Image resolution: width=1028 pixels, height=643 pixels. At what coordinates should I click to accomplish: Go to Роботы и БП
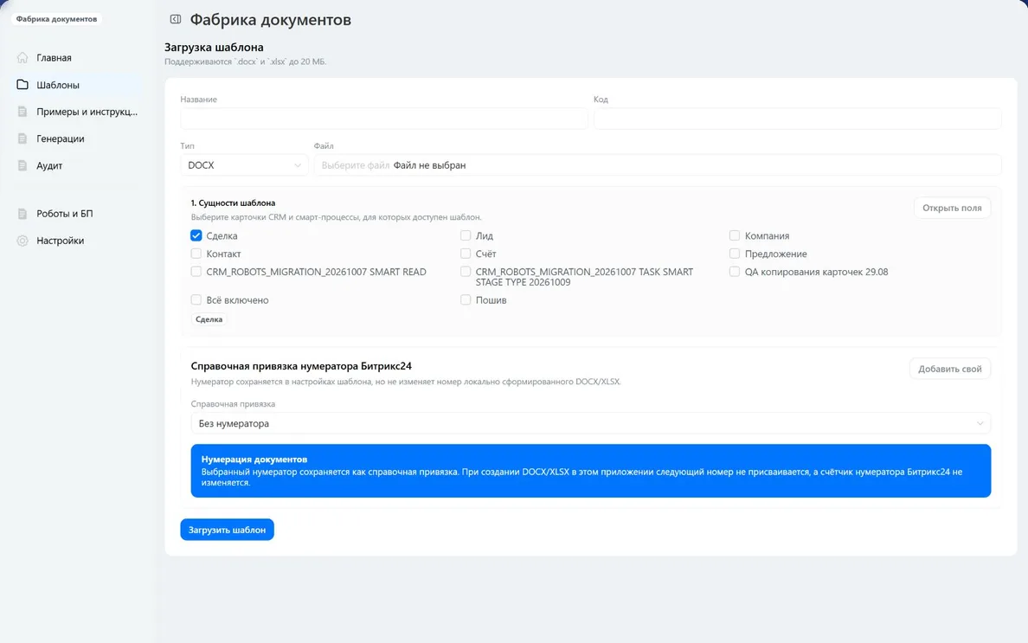(x=77, y=214)
